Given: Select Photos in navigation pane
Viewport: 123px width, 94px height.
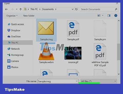Looking at the screenshot, I should 13,67.
